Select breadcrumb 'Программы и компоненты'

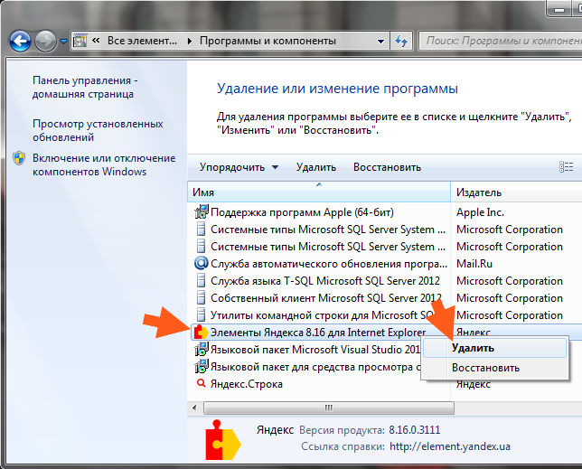click(x=268, y=41)
